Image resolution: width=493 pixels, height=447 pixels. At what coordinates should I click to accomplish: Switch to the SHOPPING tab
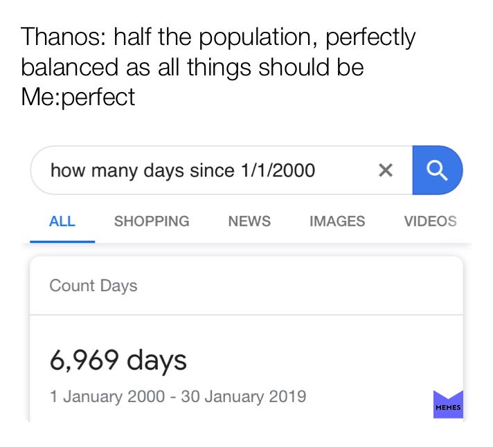(152, 221)
